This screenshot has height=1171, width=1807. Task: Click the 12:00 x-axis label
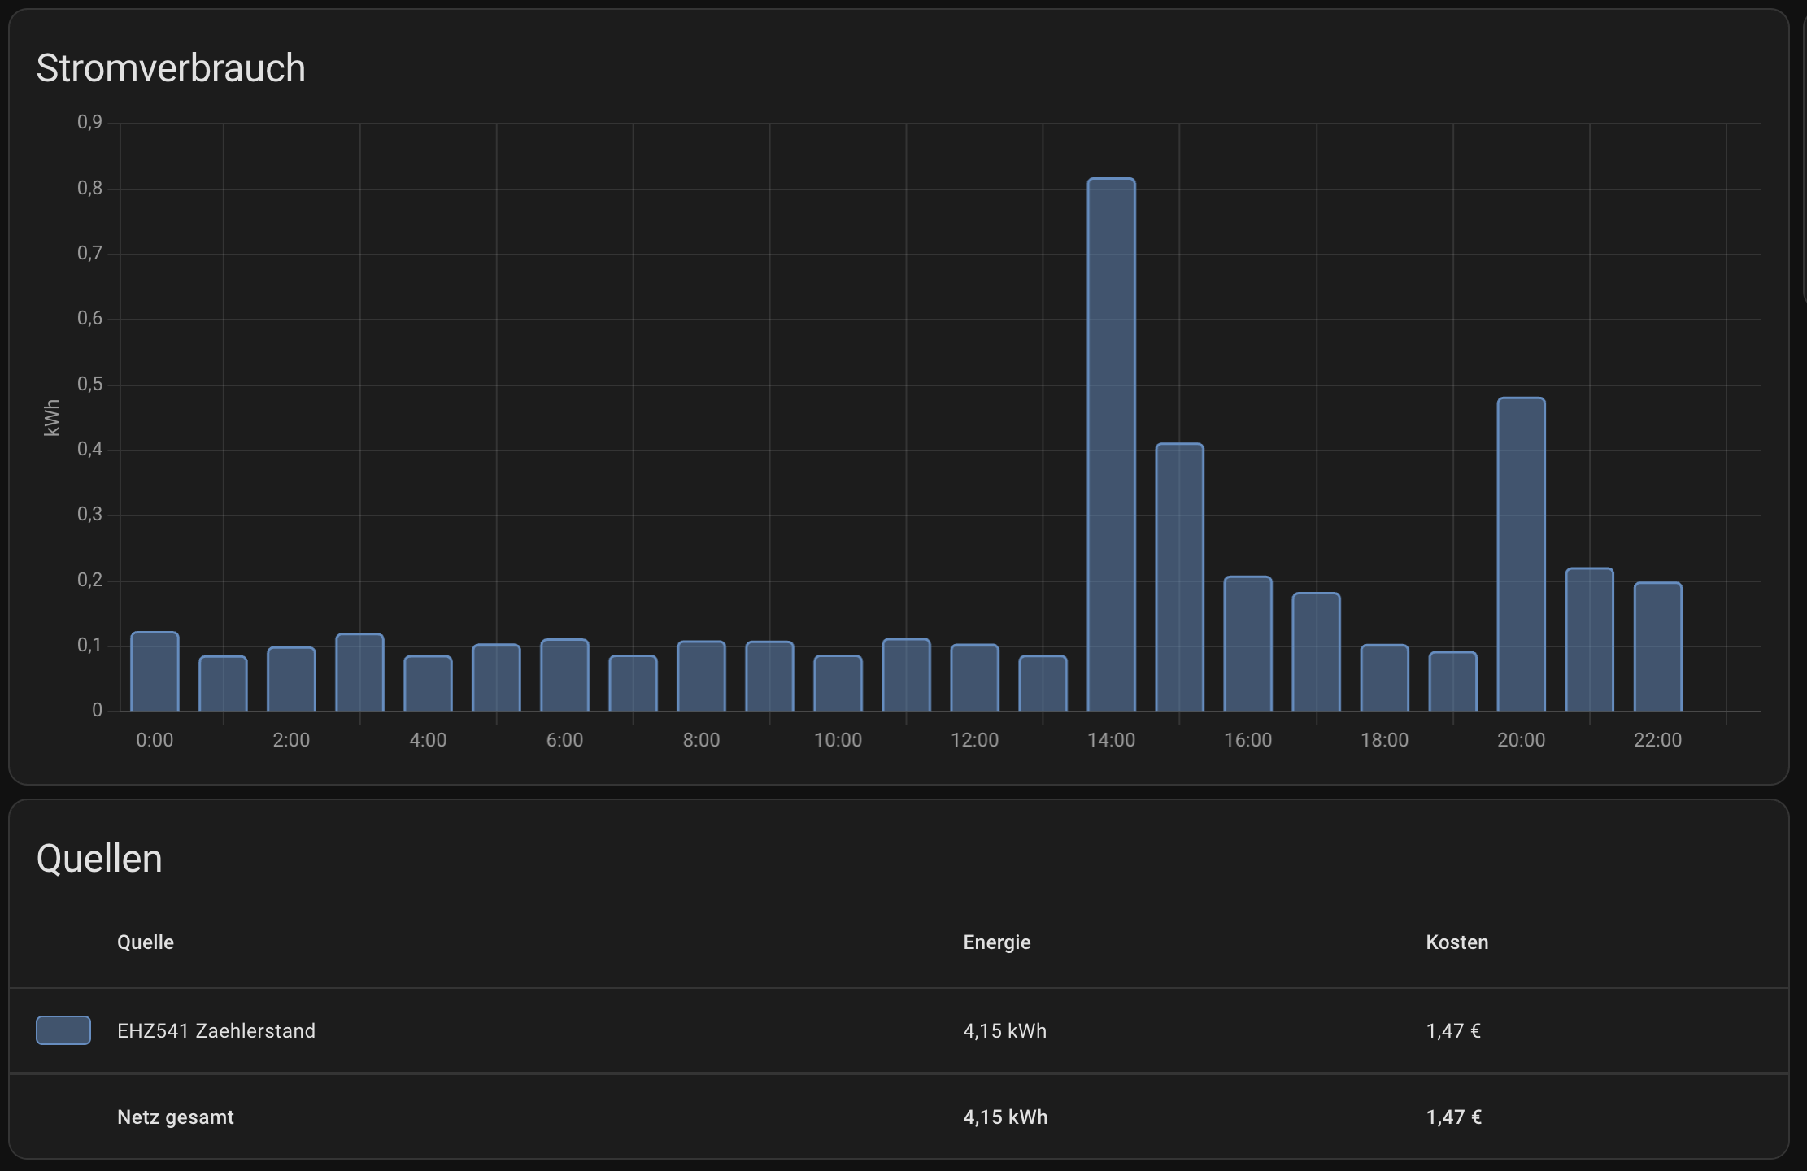coord(974,740)
